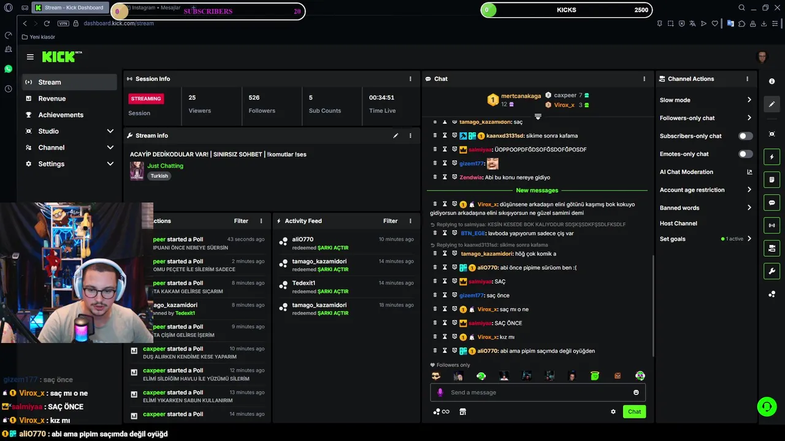Toggle Emotes-only chat switch
This screenshot has height=441, width=785.
745,154
